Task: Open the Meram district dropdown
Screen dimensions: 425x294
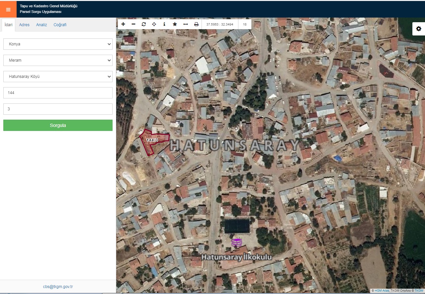Action: pos(58,60)
